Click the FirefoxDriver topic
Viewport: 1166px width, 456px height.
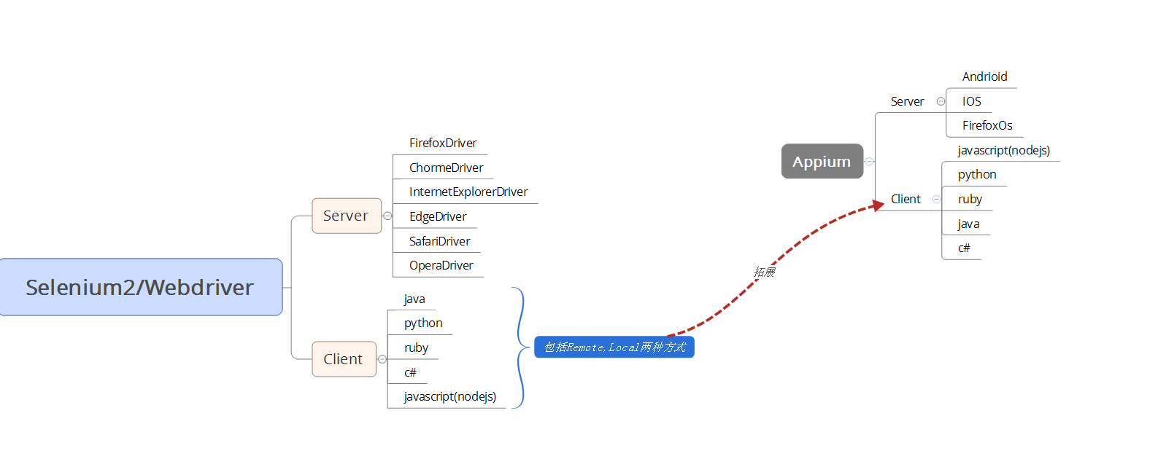tap(443, 143)
